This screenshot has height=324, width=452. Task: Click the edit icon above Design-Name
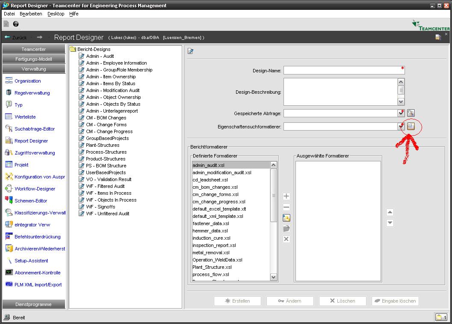click(191, 51)
